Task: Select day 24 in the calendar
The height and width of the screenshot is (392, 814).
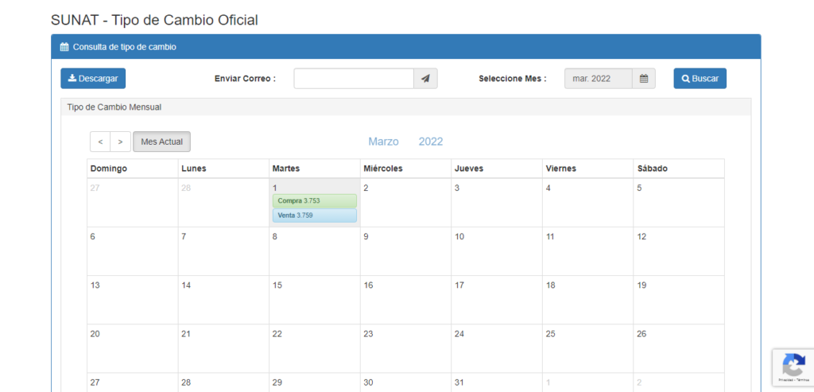Action: [497, 349]
